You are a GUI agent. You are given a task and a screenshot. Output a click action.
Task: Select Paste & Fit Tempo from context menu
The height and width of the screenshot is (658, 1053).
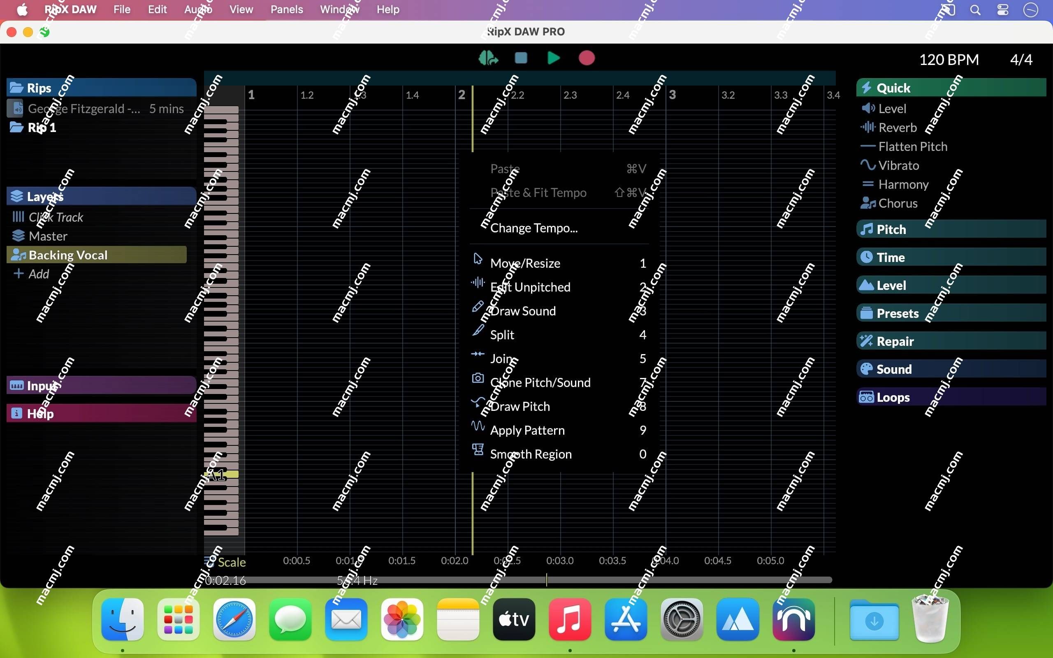[x=538, y=192]
